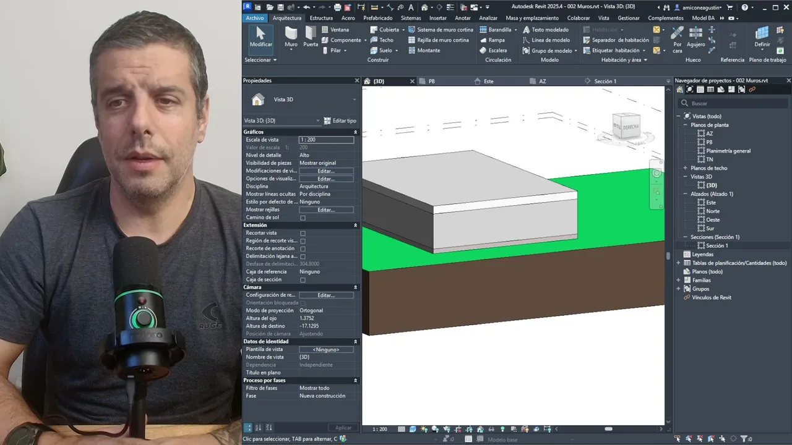Enable the Caja de sección checkbox
The width and height of the screenshot is (792, 445).
303,280
